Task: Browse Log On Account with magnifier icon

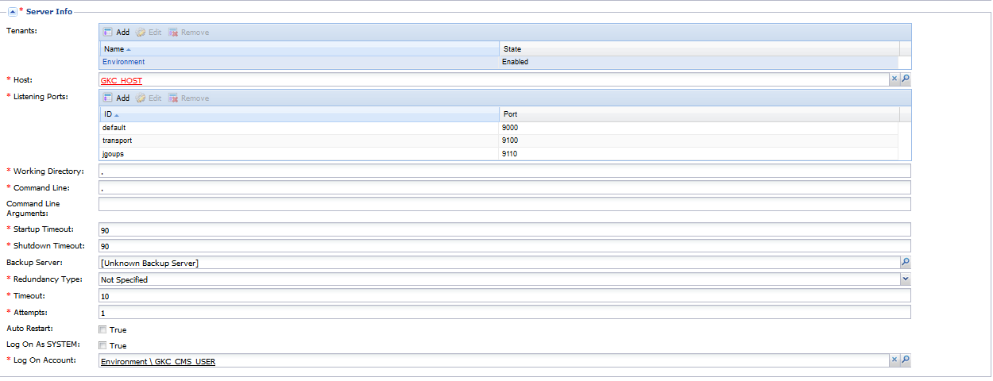Action: 905,360
